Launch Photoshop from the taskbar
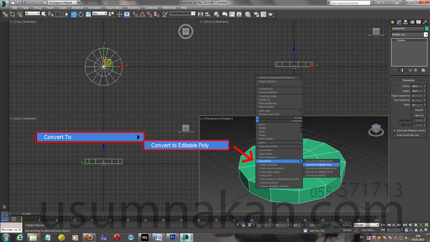Viewport: 430px width, 242px height. 172,238
